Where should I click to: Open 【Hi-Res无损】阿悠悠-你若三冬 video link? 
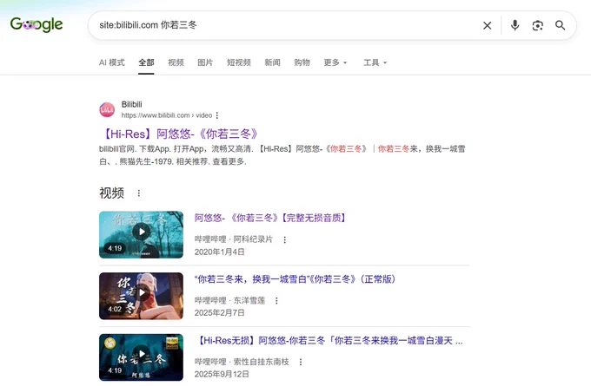[330, 341]
